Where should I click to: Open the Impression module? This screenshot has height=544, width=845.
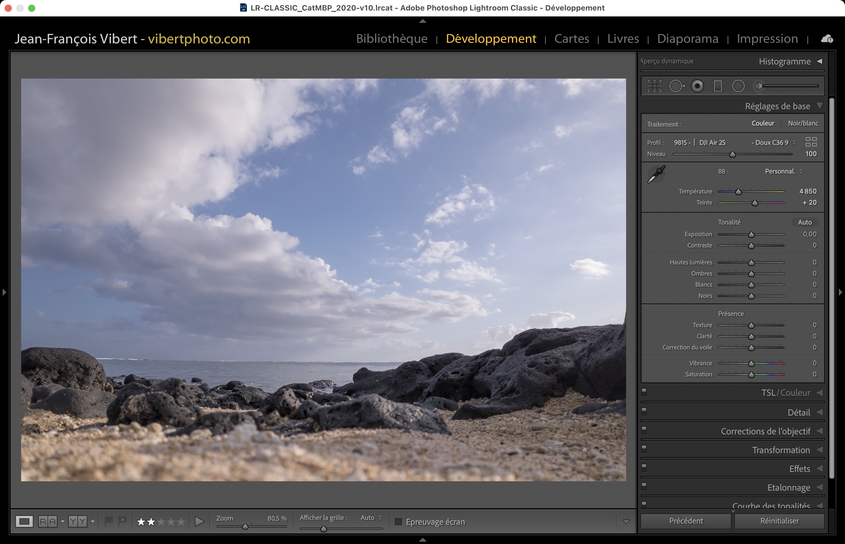click(767, 38)
